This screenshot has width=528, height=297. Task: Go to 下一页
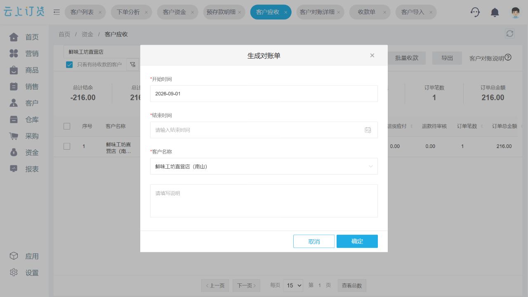[246, 285]
